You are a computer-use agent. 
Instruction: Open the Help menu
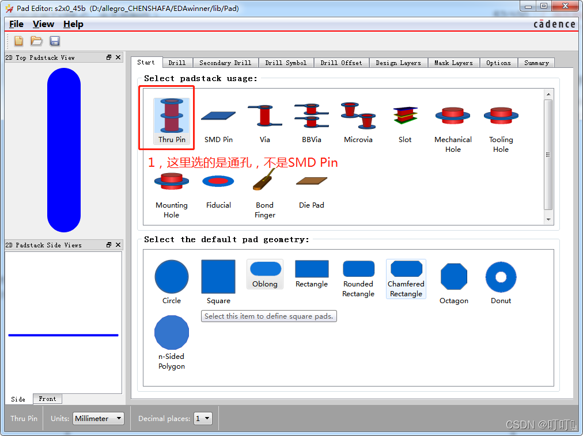tap(73, 24)
